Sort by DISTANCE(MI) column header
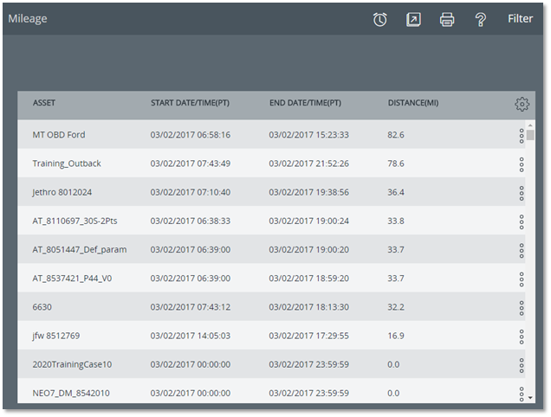 click(413, 103)
